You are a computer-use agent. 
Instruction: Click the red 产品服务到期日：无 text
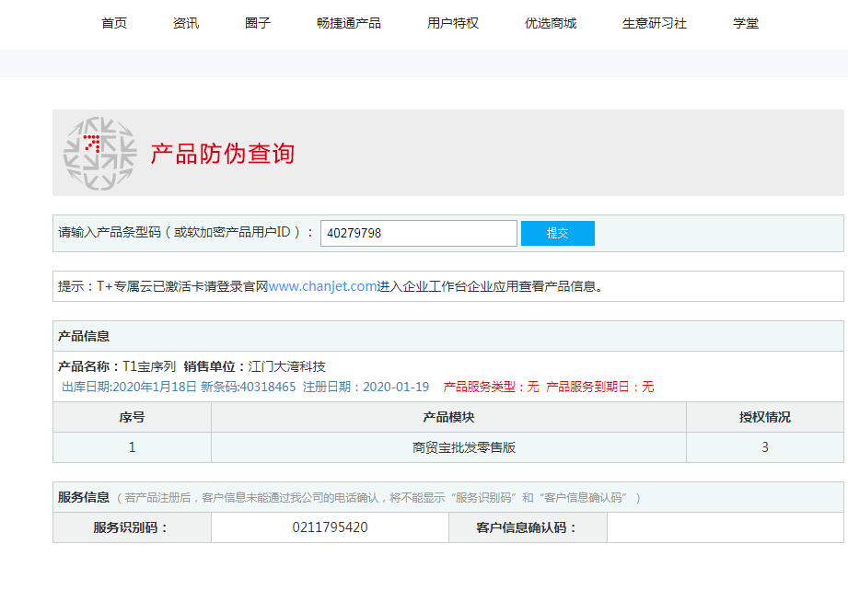(600, 387)
